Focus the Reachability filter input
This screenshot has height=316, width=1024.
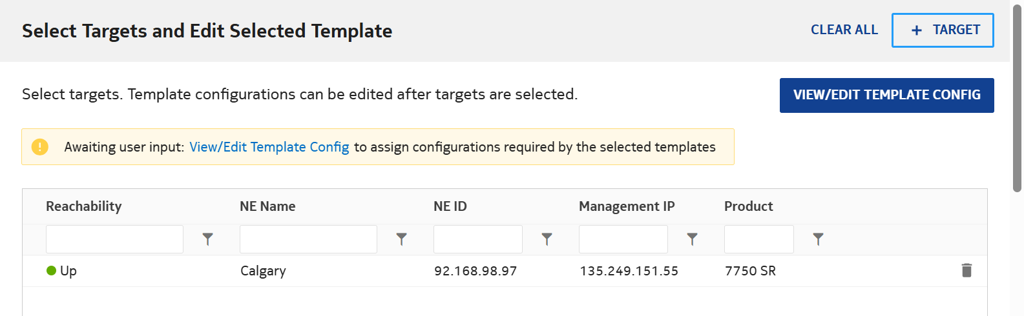pyautogui.click(x=114, y=239)
